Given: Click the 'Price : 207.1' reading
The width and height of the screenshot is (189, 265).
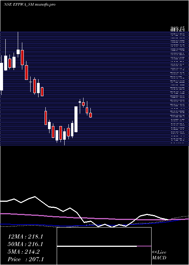Looking at the screenshot, I should [x=26, y=259].
